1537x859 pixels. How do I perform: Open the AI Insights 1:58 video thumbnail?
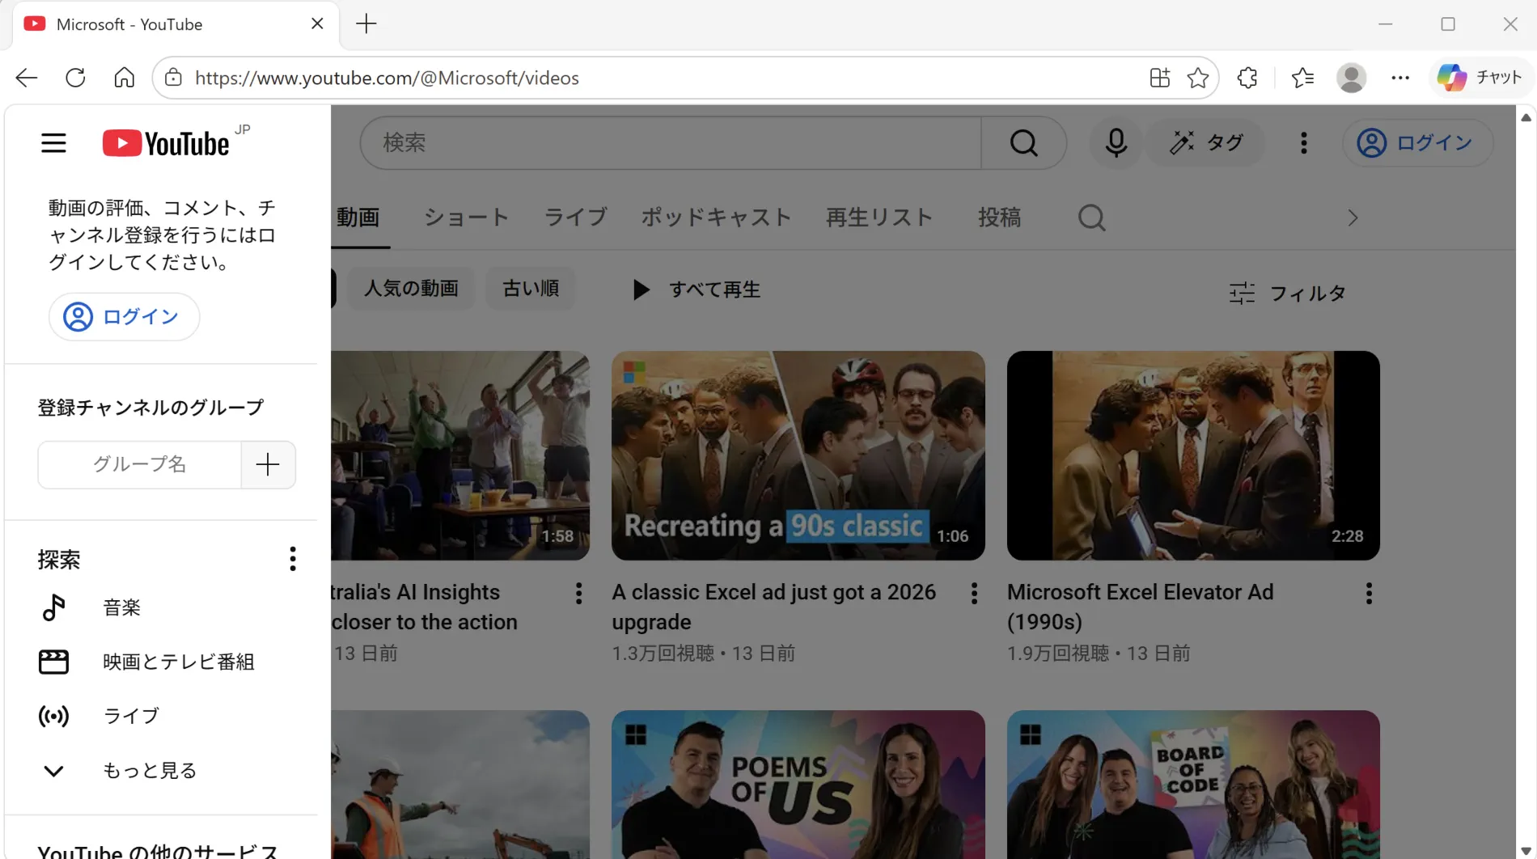pyautogui.click(x=460, y=455)
